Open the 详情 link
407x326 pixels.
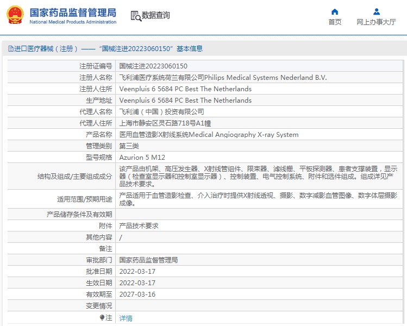pyautogui.click(x=126, y=318)
